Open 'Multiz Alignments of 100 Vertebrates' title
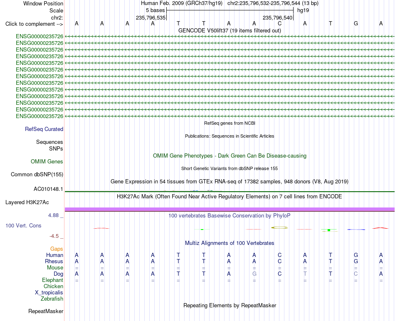 tap(230, 243)
